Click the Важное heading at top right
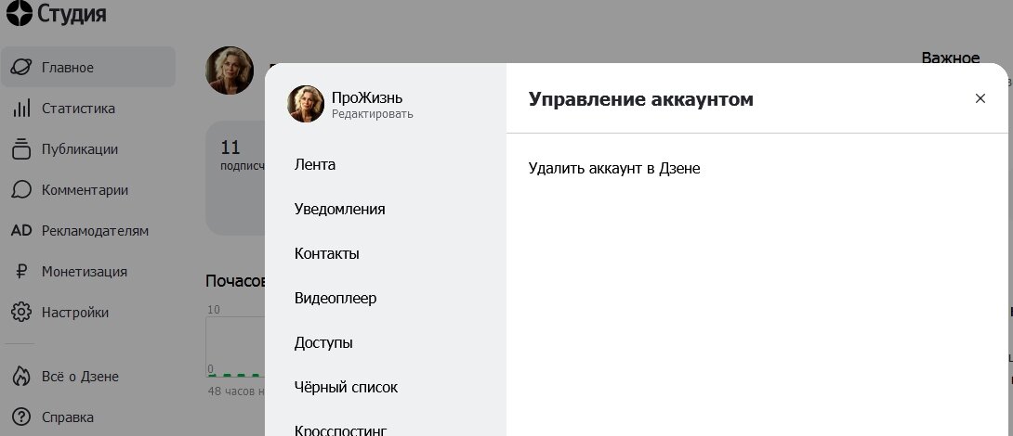This screenshot has width=1013, height=436. [x=951, y=58]
